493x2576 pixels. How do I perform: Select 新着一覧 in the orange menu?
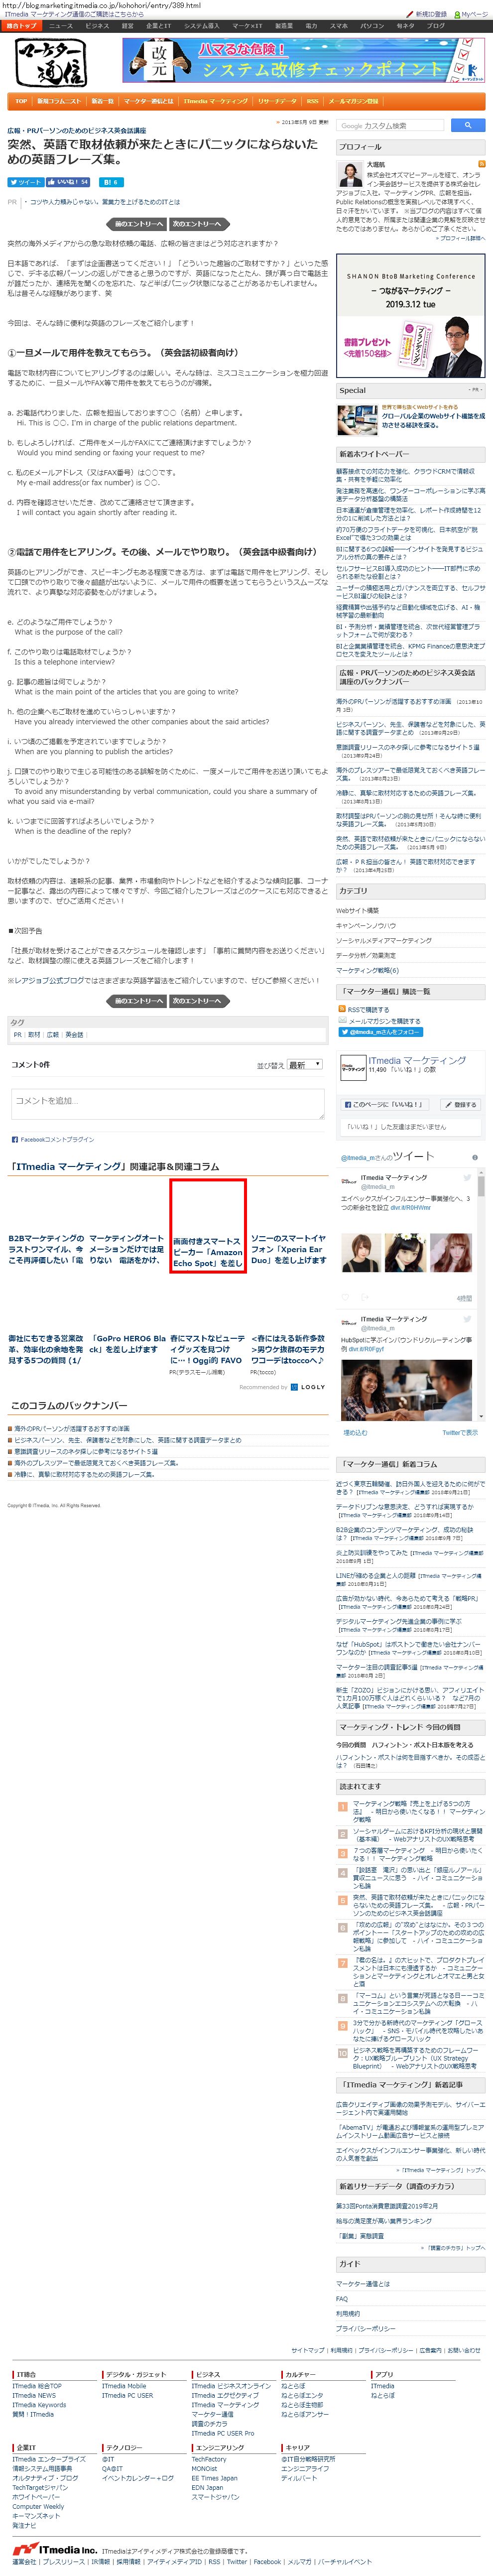tap(103, 101)
